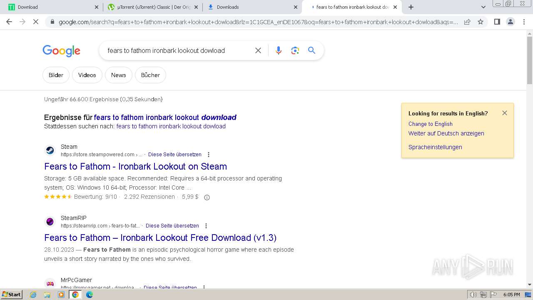
Task: Open the SteamRIP Free Download (v1.3) result
Action: [x=160, y=237]
